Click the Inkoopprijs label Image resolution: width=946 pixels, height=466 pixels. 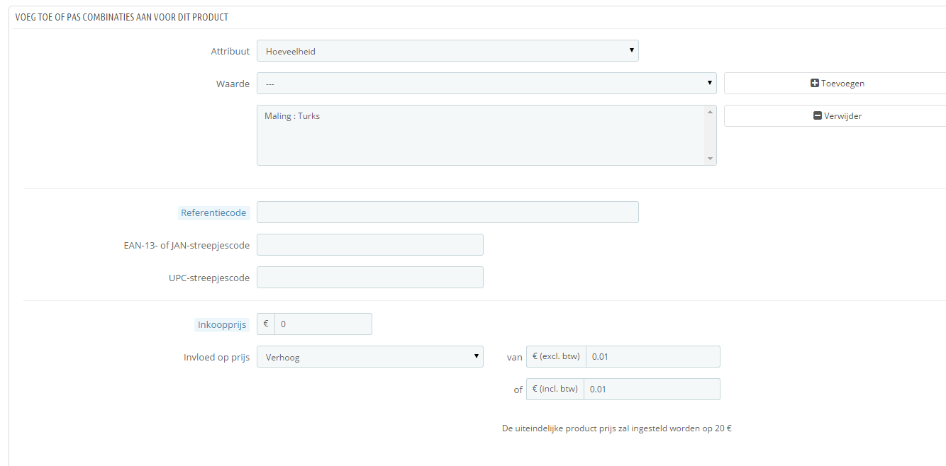pyautogui.click(x=222, y=324)
